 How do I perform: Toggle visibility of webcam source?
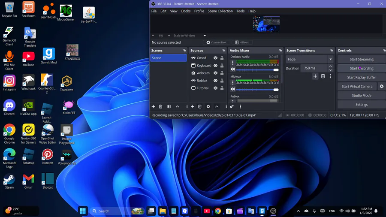(x=215, y=73)
